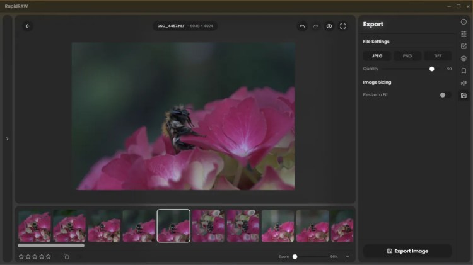
Task: Open the AI sparkle tools panel icon
Action: pyautogui.click(x=464, y=83)
